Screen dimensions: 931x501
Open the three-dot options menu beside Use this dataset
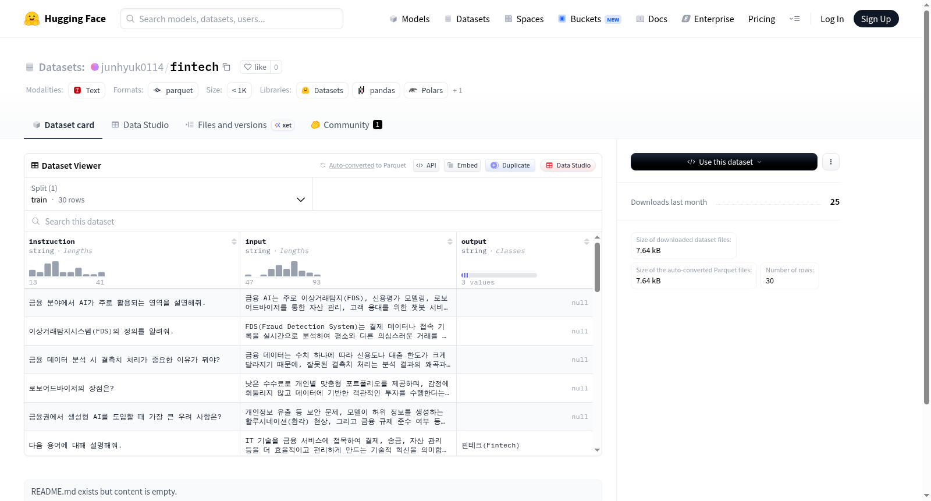click(831, 162)
